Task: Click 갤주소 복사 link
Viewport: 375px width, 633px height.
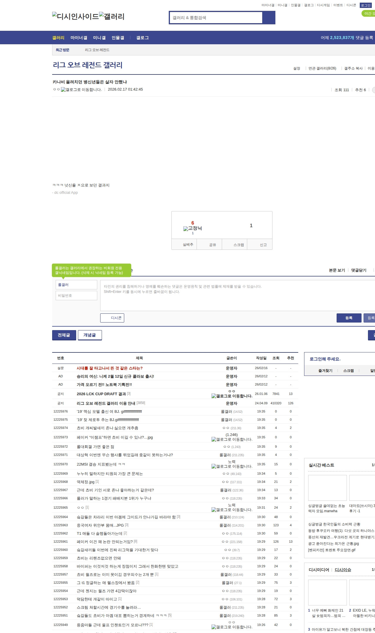Action: point(353,68)
